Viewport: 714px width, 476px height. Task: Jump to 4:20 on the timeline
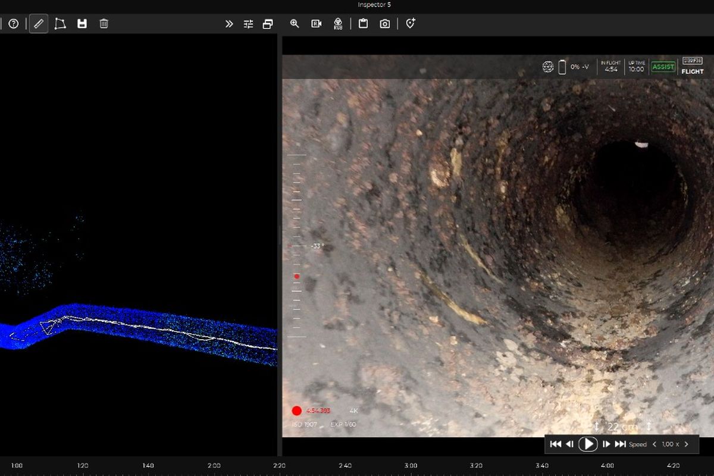[673, 466]
